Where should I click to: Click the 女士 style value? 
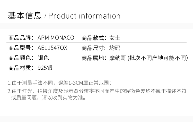[115, 38]
